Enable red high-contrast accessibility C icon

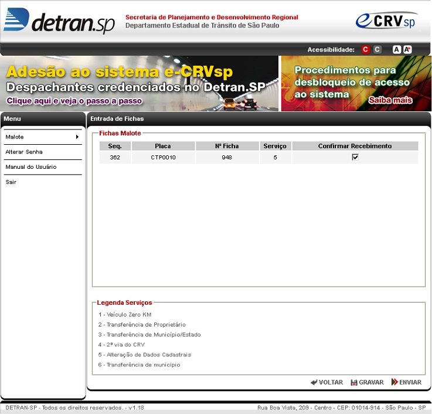click(x=365, y=50)
